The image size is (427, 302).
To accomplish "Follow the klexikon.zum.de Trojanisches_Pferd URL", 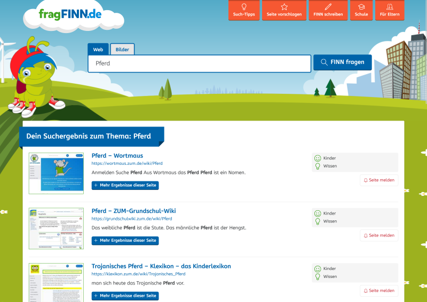I will (138, 274).
